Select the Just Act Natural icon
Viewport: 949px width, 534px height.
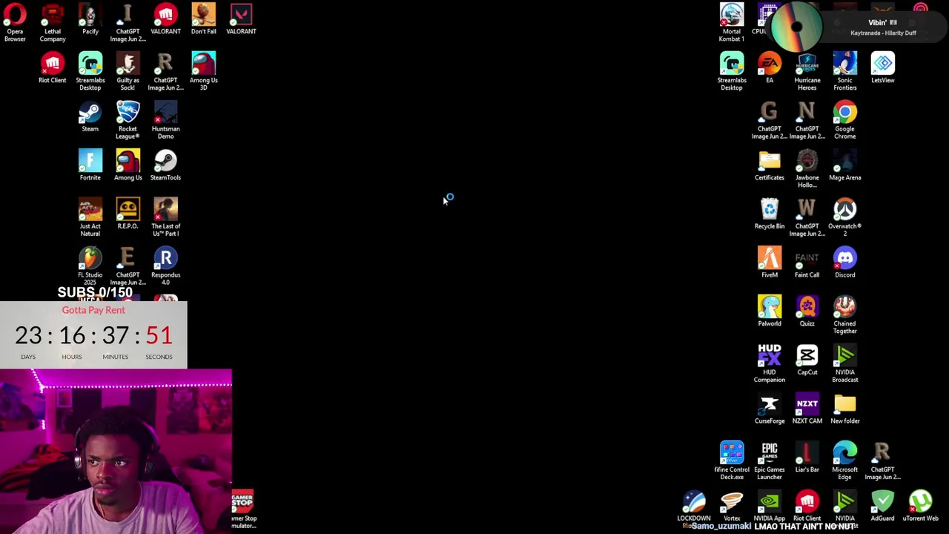point(90,217)
